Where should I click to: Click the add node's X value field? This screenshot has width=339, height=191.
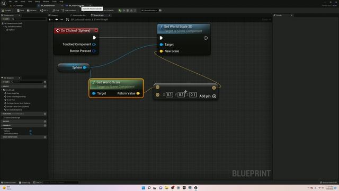tap(169, 94)
